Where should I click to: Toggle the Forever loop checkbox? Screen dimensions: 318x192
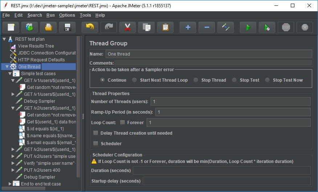point(122,122)
